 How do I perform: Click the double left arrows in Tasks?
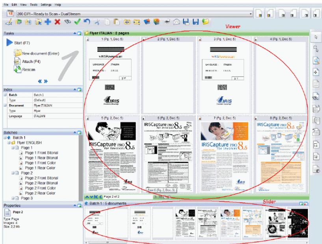pos(40,81)
